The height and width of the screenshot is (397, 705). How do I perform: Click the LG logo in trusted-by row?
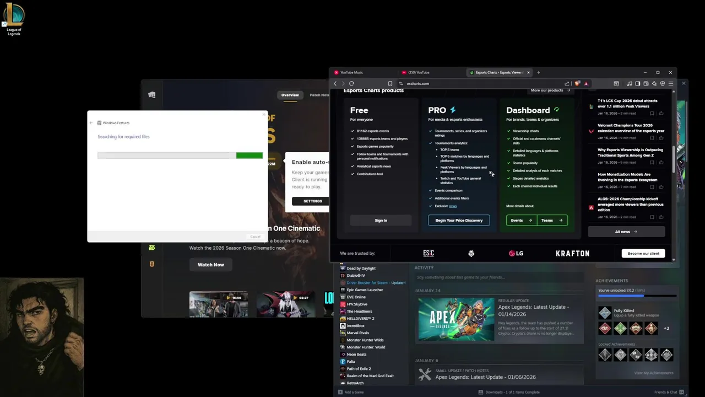(x=516, y=253)
